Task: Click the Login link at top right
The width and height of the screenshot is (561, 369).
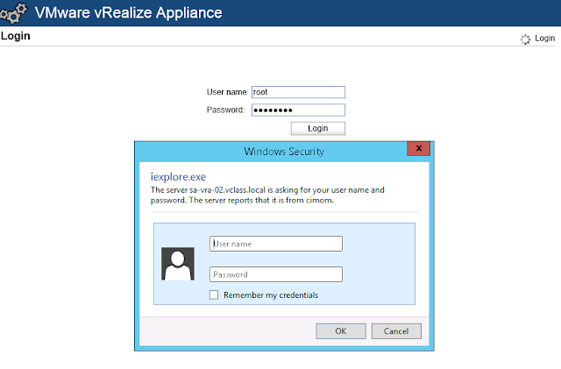Action: (x=544, y=39)
